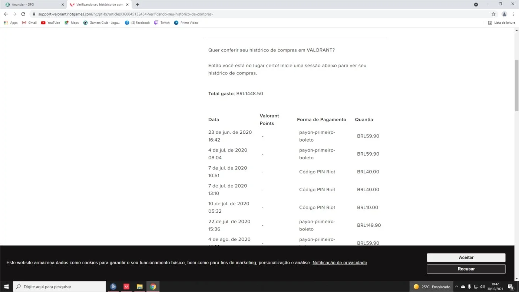
Task: Open the Gamers Club bookmark
Action: (102, 23)
